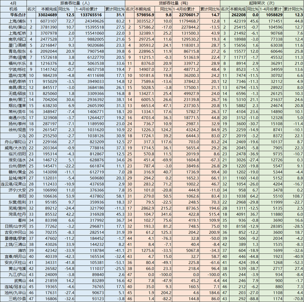Select the 上海/浦东 airport cell
The image size is (304, 302).
click(x=13, y=21)
